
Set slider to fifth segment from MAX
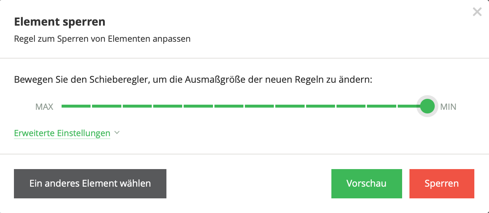(198, 106)
